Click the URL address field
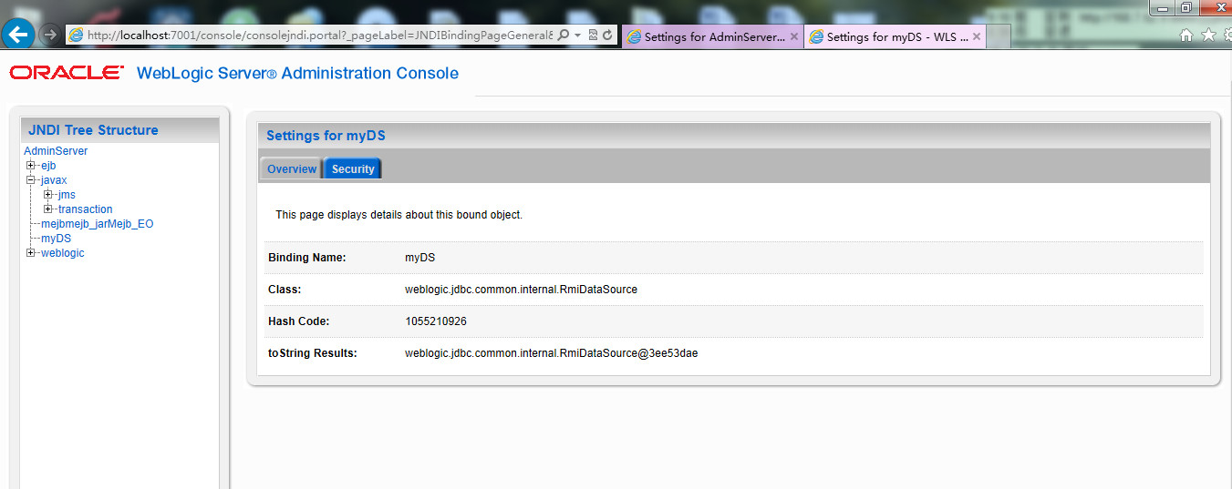Viewport: 1232px width, 489px height. coord(319,35)
